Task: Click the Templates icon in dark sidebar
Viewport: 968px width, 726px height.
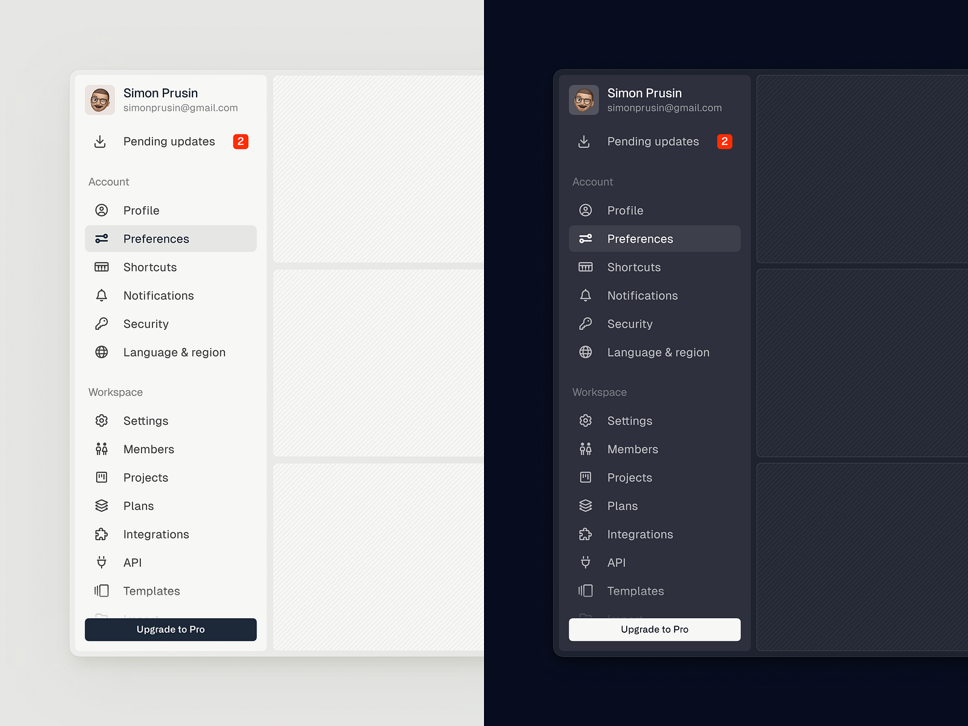Action: click(x=586, y=591)
